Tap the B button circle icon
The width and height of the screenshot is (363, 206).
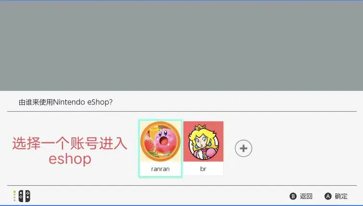click(293, 196)
